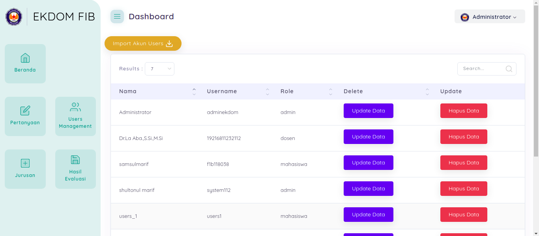This screenshot has height=236, width=539.
Task: Click the Administrator avatar icon
Action: (465, 17)
